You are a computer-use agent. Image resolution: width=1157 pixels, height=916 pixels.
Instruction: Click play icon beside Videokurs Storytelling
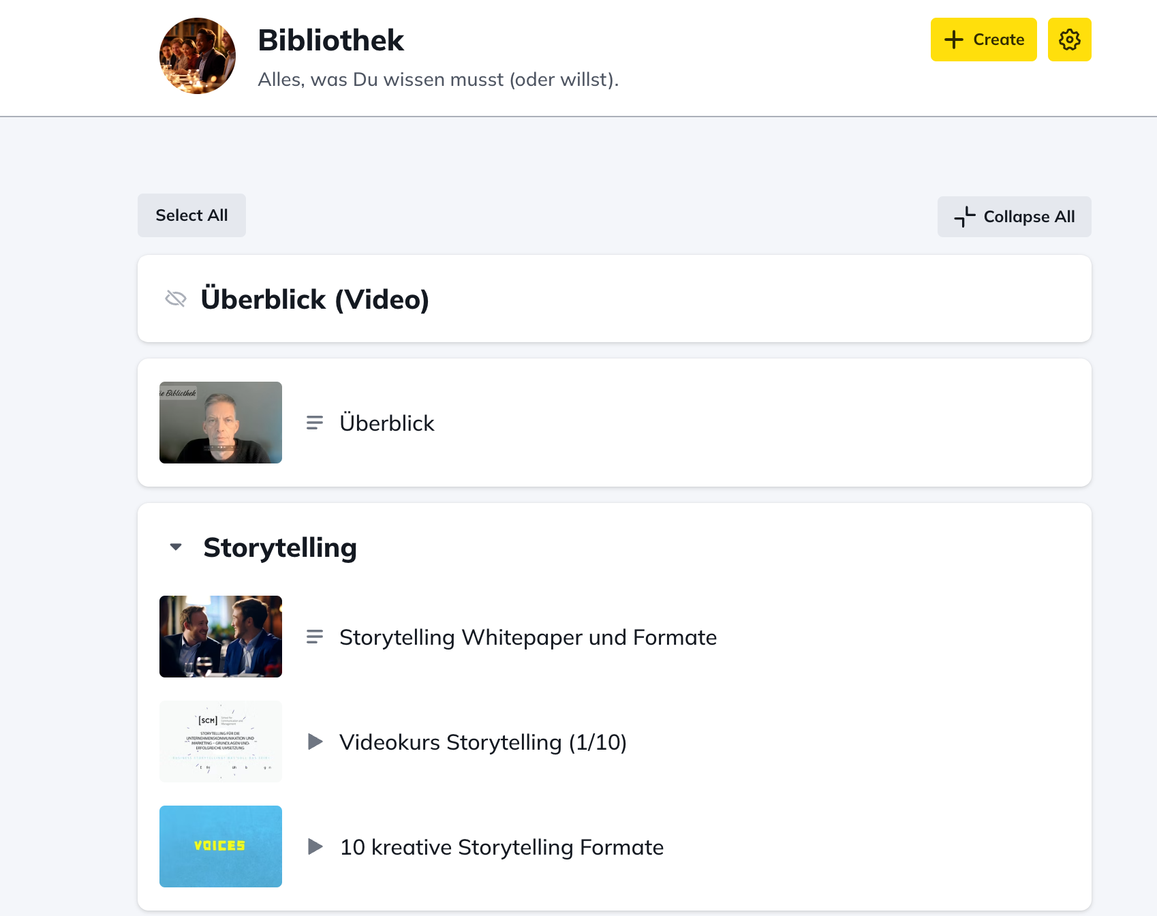(315, 742)
